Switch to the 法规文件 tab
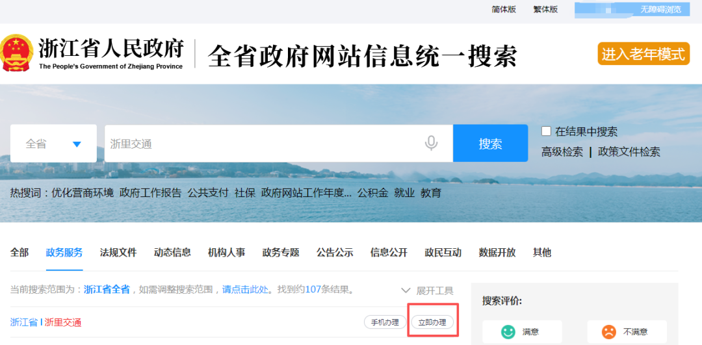This screenshot has height=345, width=702. (118, 252)
